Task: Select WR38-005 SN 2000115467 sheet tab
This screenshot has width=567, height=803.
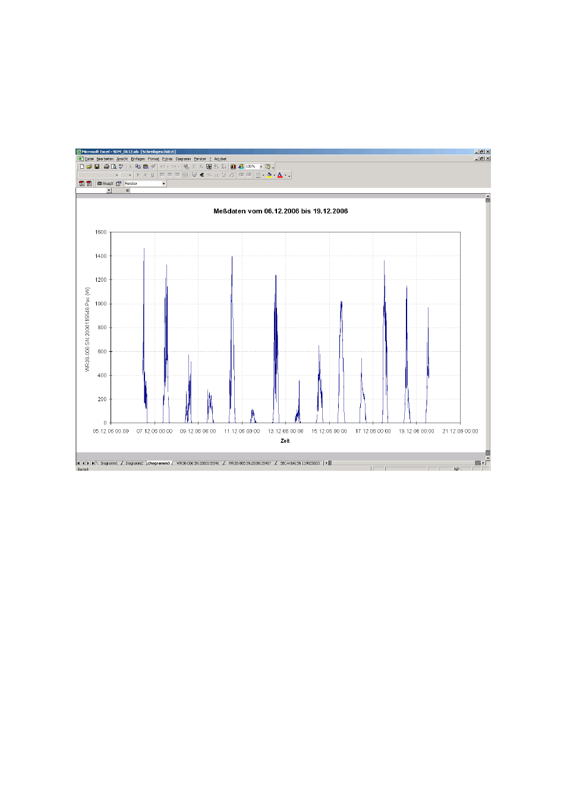Action: (250, 463)
